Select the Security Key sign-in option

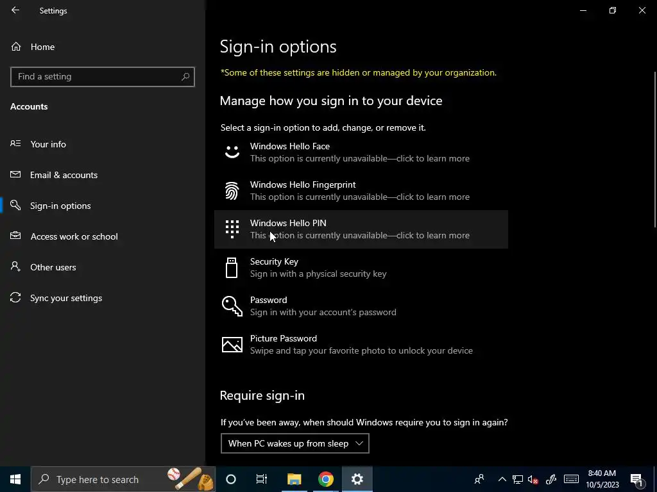pyautogui.click(x=361, y=268)
